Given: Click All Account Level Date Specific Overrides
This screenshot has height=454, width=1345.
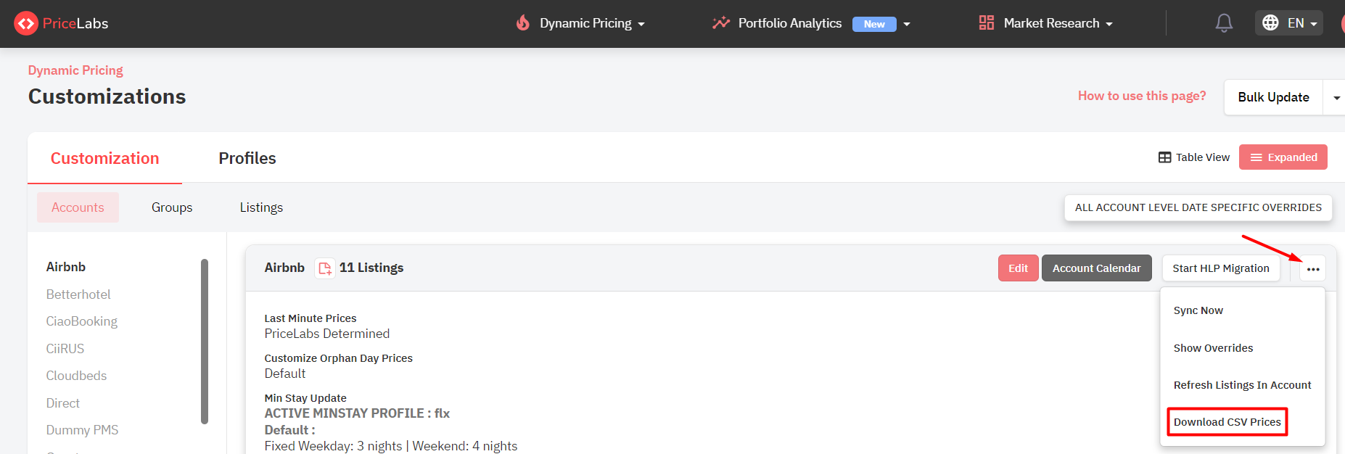Looking at the screenshot, I should pyautogui.click(x=1198, y=207).
